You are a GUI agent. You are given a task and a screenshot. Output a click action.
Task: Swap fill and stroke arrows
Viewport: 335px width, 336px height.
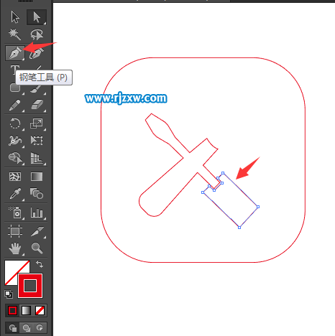coord(40,264)
